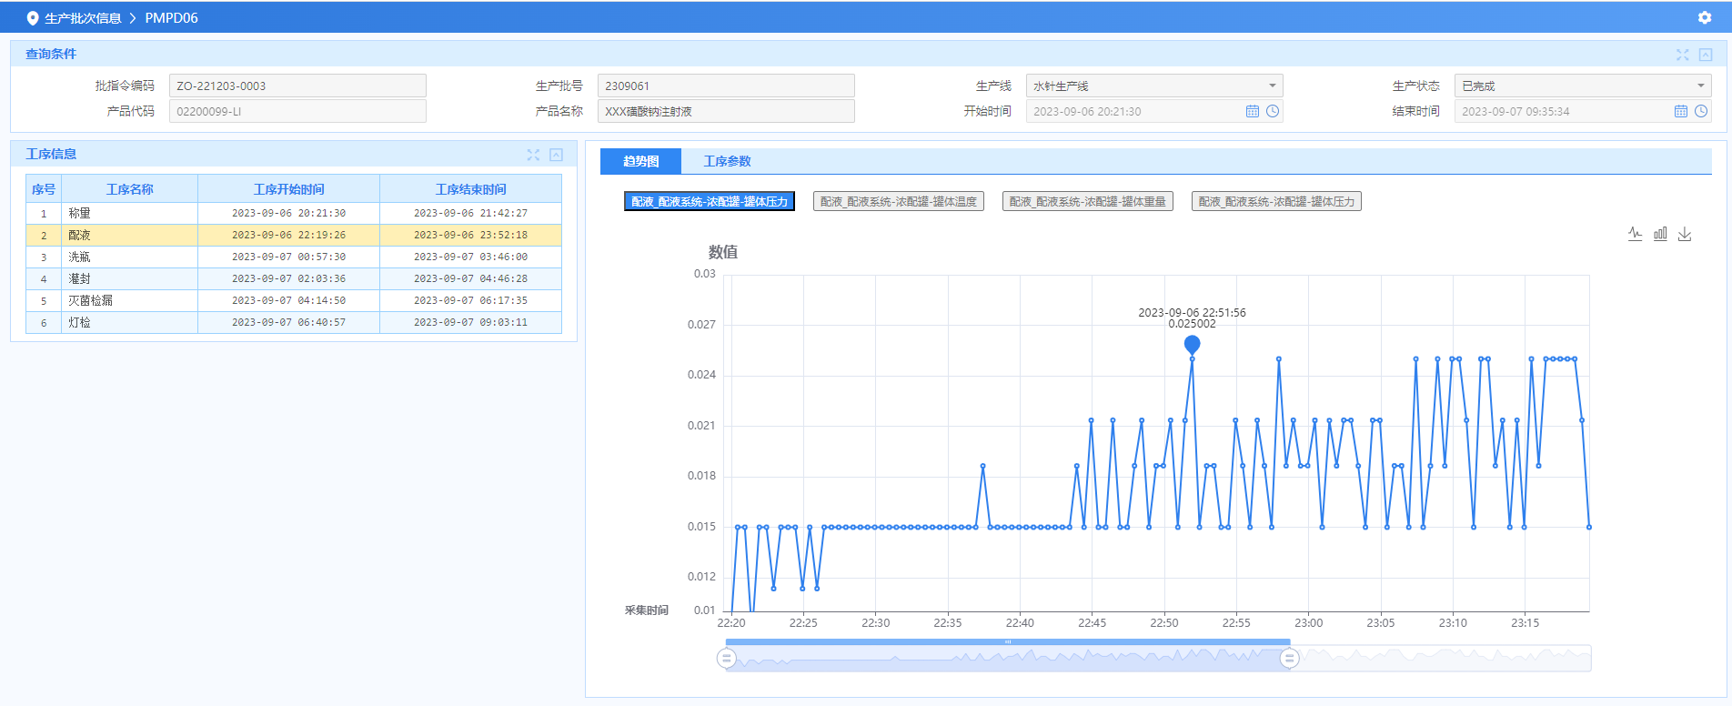The image size is (1732, 706).
Task: Select the 灭菌检漏 process row
Action: (x=294, y=300)
